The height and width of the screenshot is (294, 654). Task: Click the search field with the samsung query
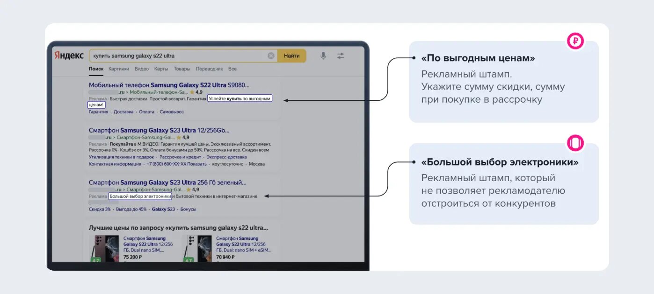(183, 56)
